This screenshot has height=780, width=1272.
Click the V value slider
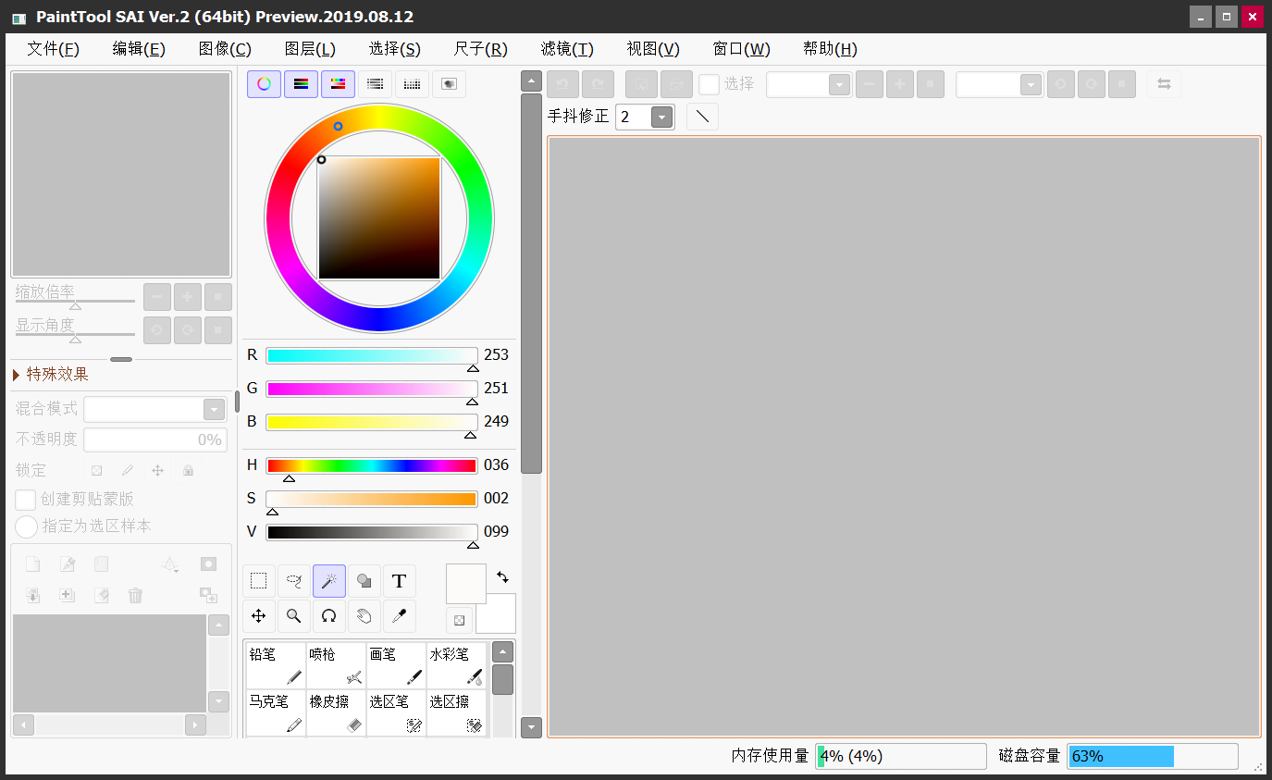click(x=372, y=532)
